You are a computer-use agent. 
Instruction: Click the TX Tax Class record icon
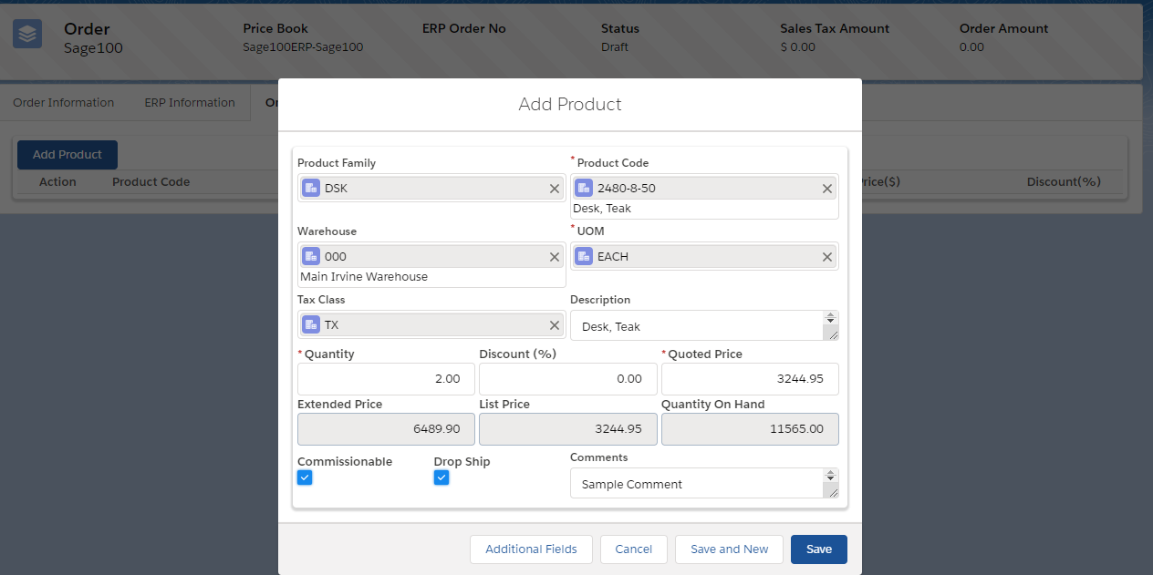311,325
